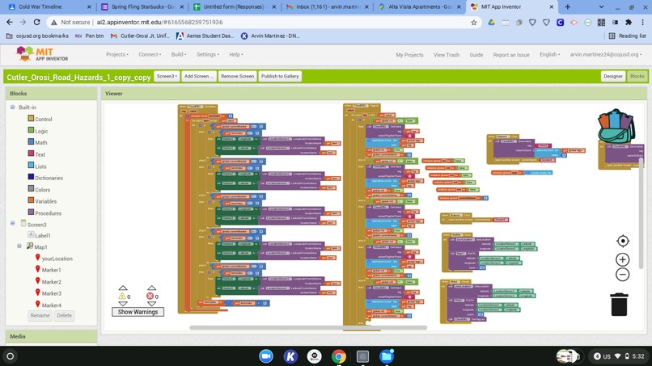Collapse the Screen3 tree node

click(12, 223)
